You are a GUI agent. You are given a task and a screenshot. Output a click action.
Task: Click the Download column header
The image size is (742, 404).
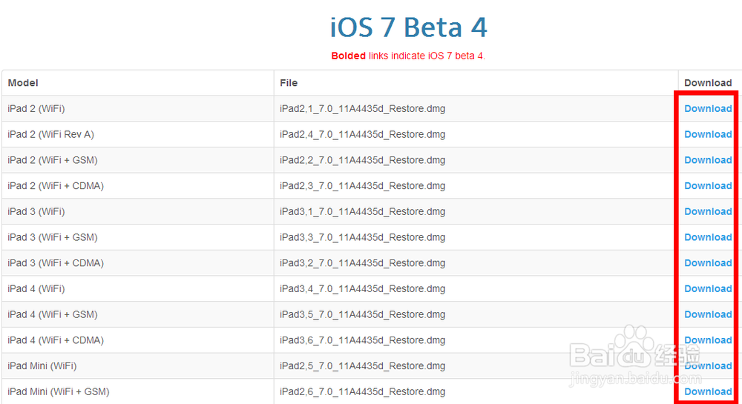point(708,83)
